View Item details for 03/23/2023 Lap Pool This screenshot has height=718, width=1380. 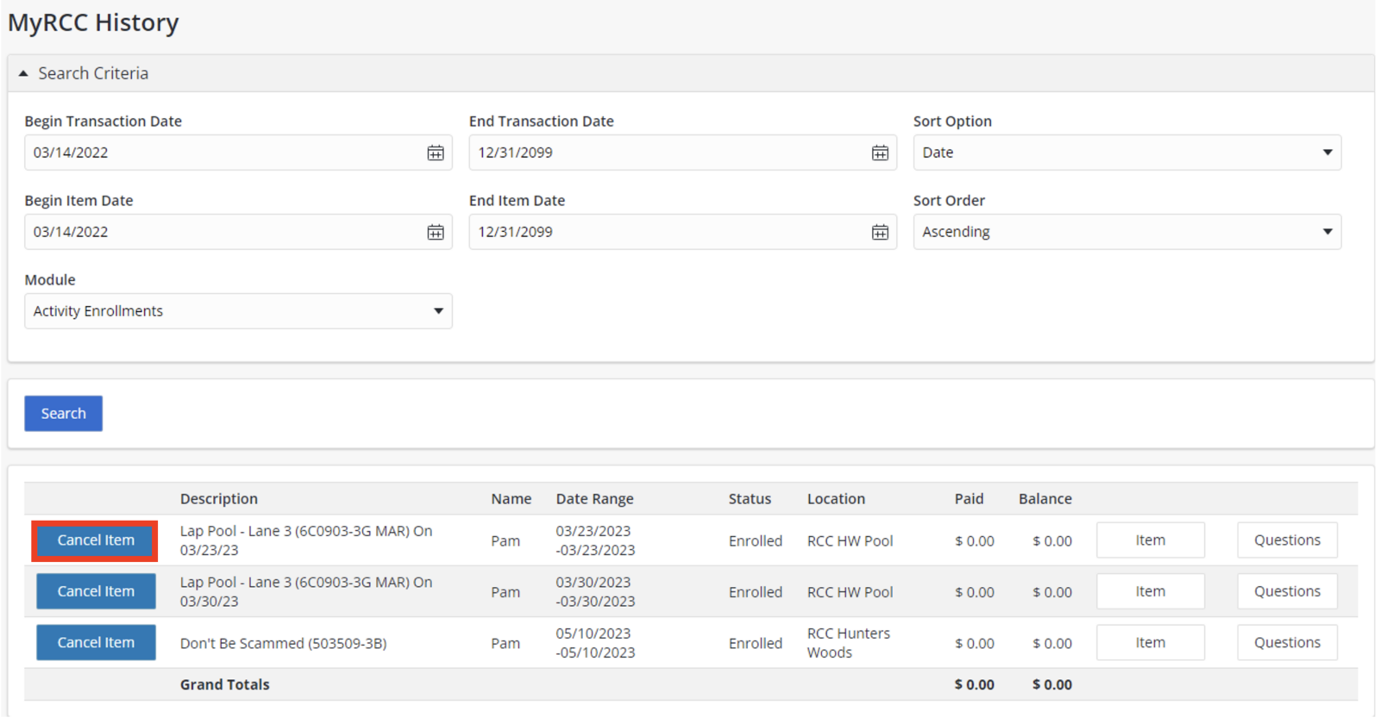coord(1150,540)
